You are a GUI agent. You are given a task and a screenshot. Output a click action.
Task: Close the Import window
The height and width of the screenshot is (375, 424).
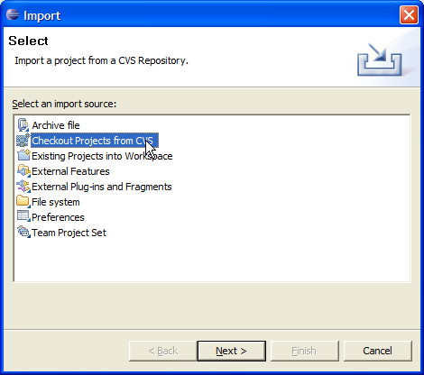[x=409, y=14]
